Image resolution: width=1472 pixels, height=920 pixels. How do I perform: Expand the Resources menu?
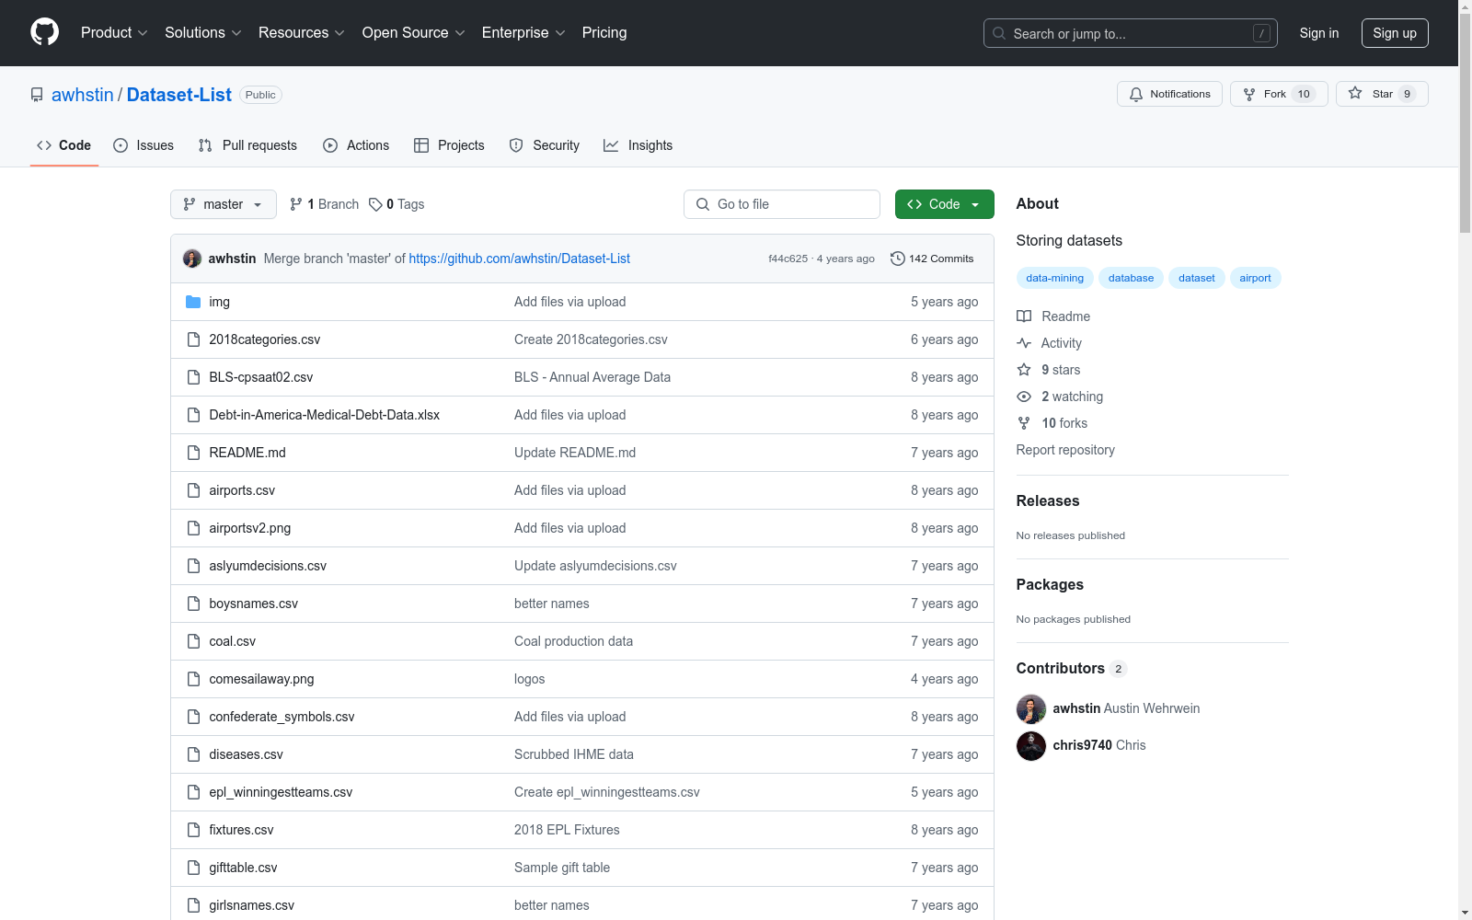[301, 32]
